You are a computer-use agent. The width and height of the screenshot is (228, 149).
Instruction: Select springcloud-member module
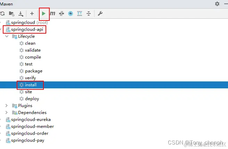32,126
